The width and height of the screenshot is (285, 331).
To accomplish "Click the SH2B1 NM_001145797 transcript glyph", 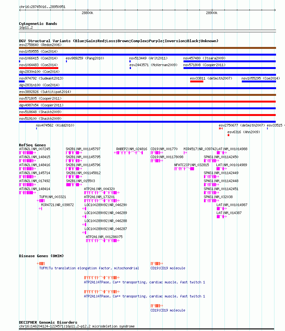I will pos(74,153).
